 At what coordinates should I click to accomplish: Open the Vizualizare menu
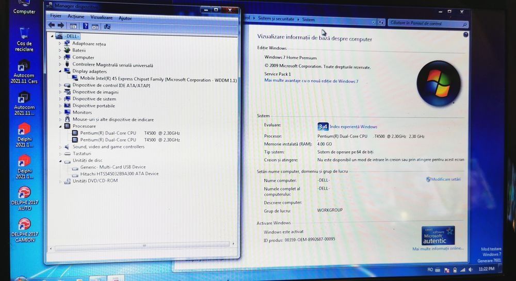tap(101, 18)
